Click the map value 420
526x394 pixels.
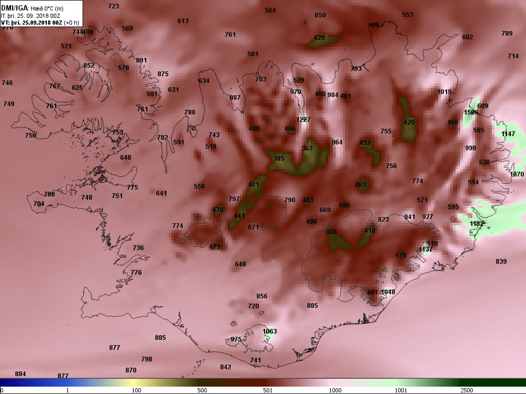coord(409,122)
